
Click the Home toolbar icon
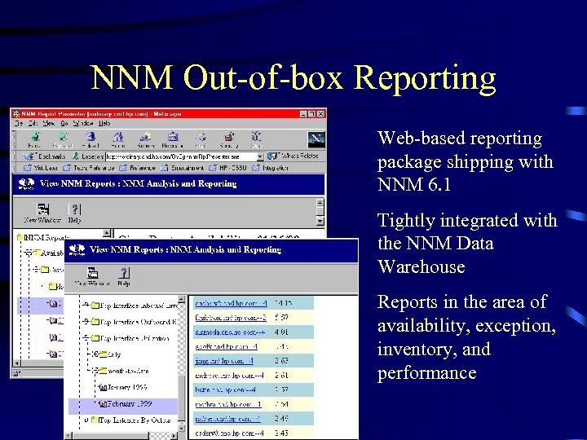(x=118, y=137)
